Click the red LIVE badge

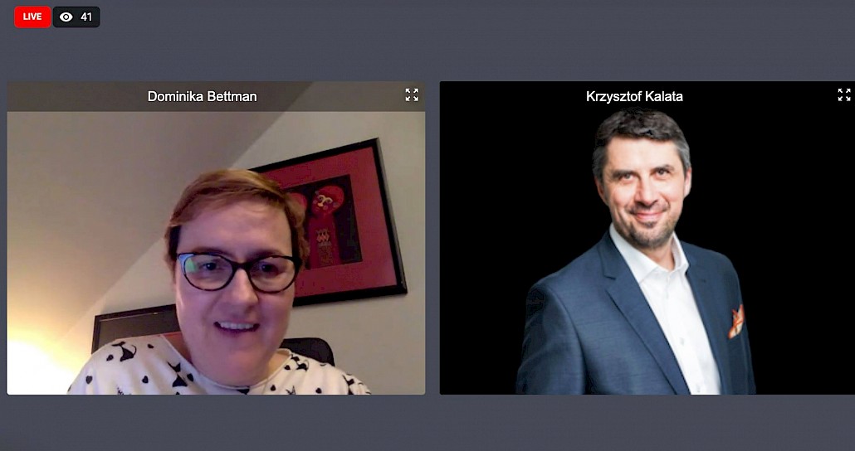(32, 17)
